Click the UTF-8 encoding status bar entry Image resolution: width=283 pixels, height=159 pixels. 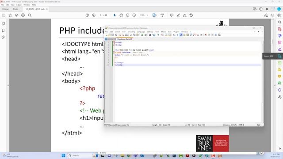point(242,125)
